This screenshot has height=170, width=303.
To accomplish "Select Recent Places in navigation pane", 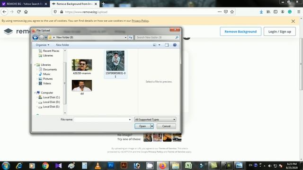I will [49, 51].
